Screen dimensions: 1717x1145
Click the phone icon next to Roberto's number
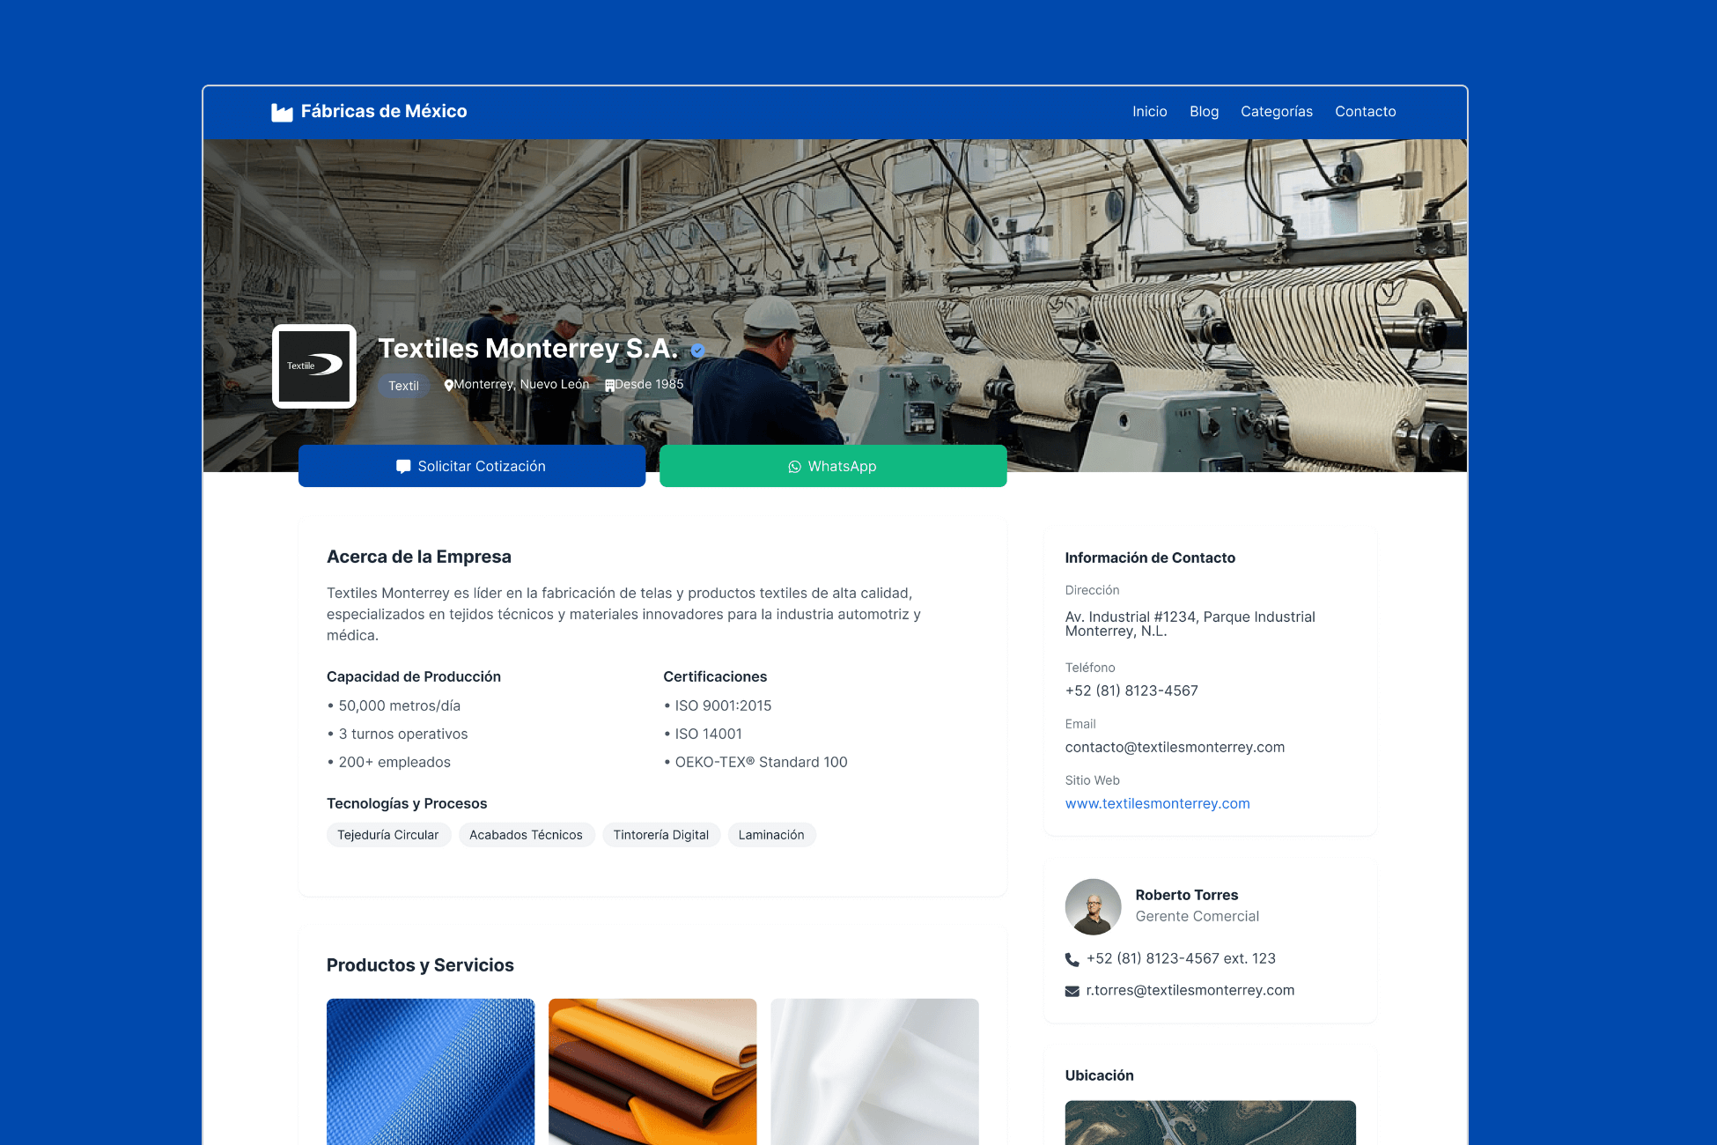pyautogui.click(x=1072, y=959)
